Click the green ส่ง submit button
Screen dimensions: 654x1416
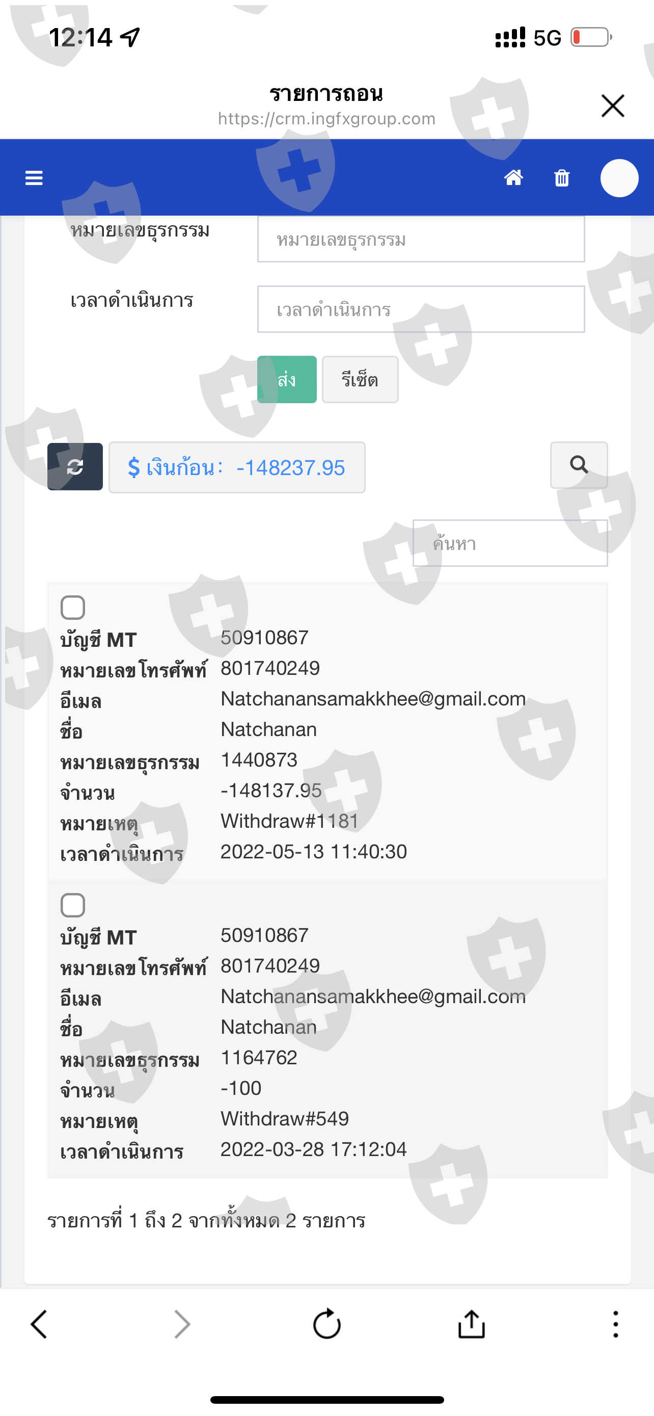pos(287,379)
